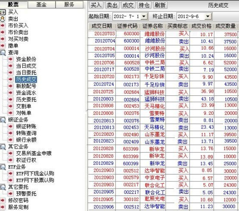Click the red arrow icon beside 市价买入
Screen dimensions: 239x211
click(2, 25)
